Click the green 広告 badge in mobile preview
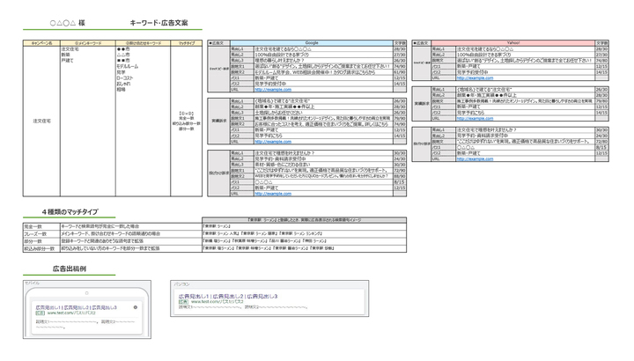The height and width of the screenshot is (361, 634). pyautogui.click(x=41, y=313)
